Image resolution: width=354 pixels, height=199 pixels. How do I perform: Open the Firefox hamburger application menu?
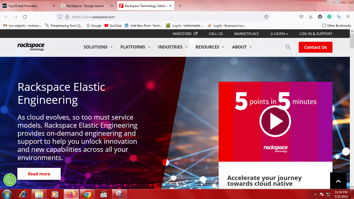[348, 17]
